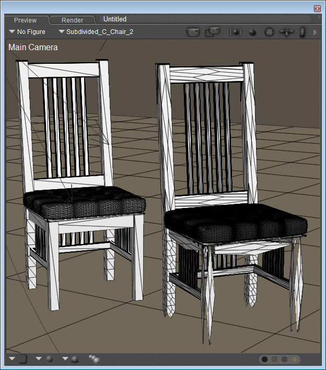Select the four-arrow move camera control

pyautogui.click(x=286, y=32)
